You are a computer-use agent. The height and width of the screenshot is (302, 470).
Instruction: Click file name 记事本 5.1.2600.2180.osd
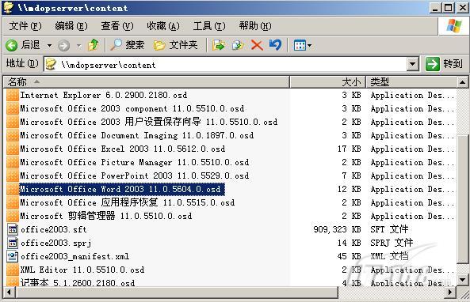coord(78,282)
